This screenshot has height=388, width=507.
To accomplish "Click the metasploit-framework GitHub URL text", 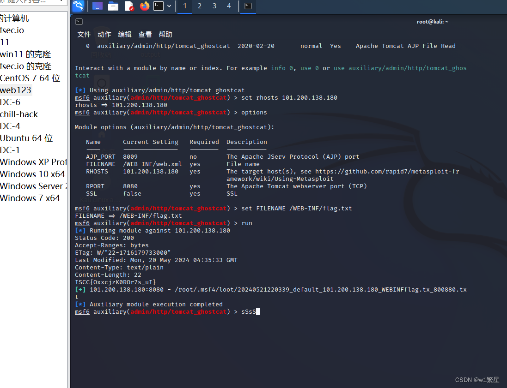I will click(x=387, y=172).
